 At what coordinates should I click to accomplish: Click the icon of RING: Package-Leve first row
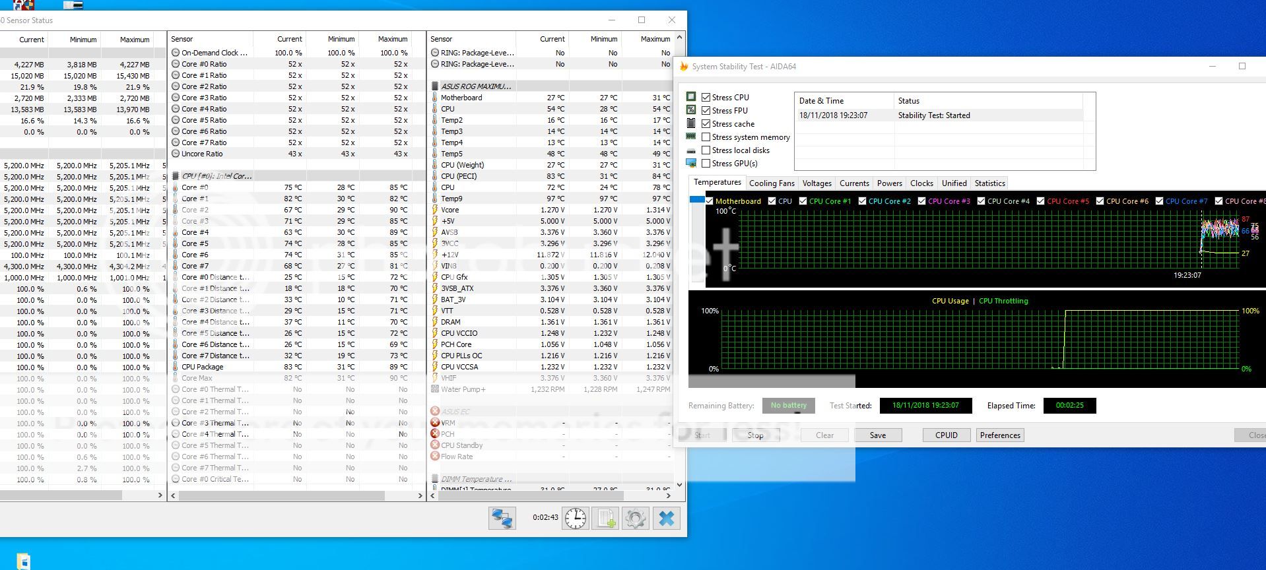(x=435, y=53)
